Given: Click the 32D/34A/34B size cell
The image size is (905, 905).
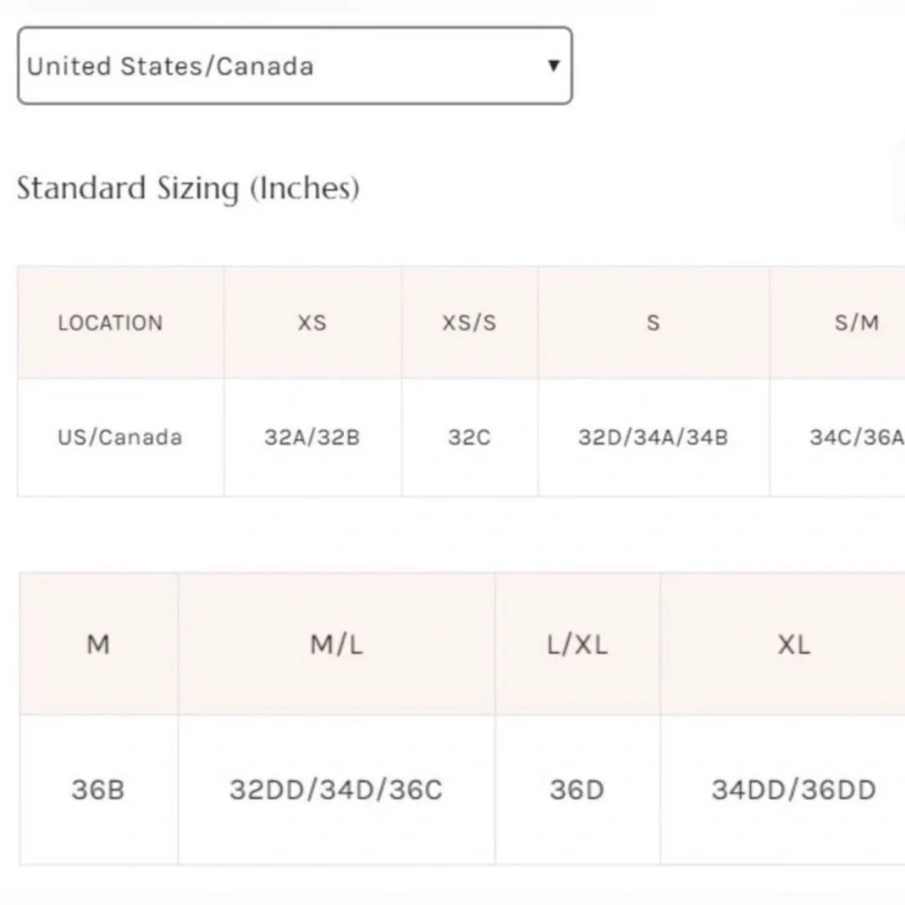Looking at the screenshot, I should pos(654,437).
